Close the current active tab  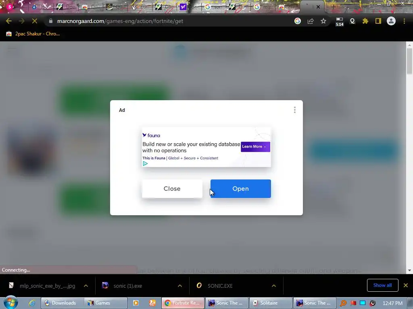pos(318,7)
